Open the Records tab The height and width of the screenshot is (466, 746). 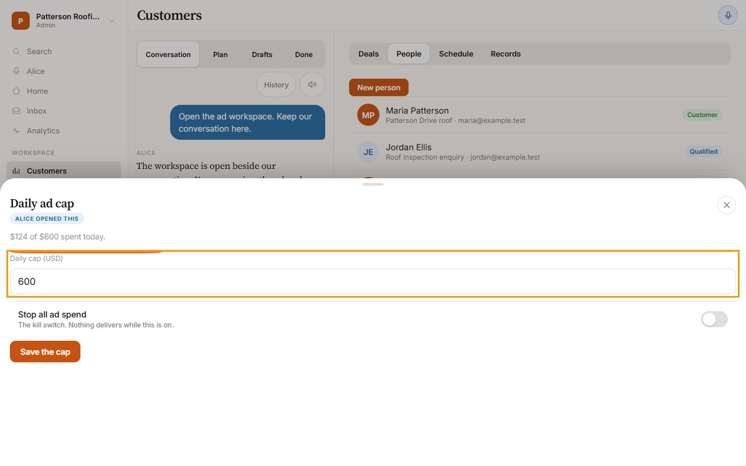(x=505, y=54)
